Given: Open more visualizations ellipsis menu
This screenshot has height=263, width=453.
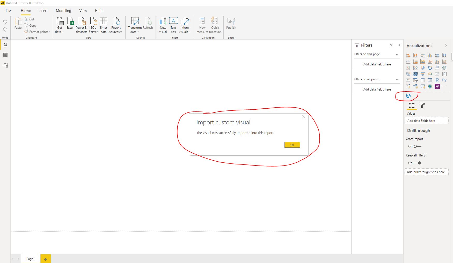Looking at the screenshot, I should coord(444,86).
